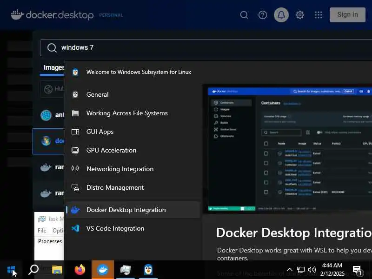Click the chip icon beside GPU Acceleration

(75, 150)
